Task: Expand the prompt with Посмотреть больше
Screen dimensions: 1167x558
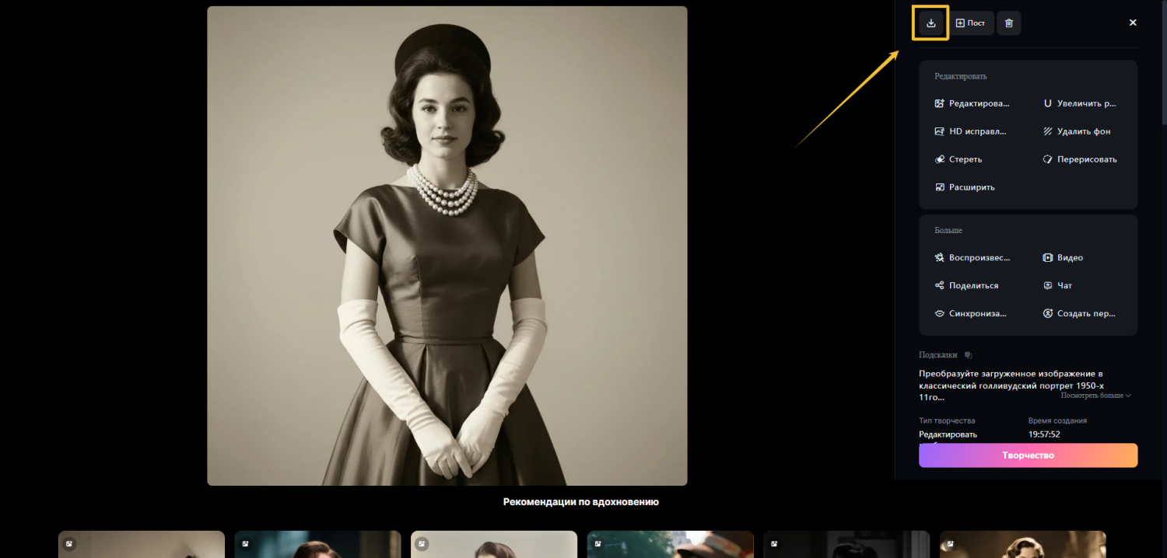Action: point(1095,396)
